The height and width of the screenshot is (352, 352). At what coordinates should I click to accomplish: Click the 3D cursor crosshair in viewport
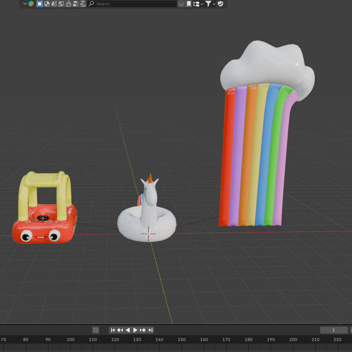[x=148, y=234]
